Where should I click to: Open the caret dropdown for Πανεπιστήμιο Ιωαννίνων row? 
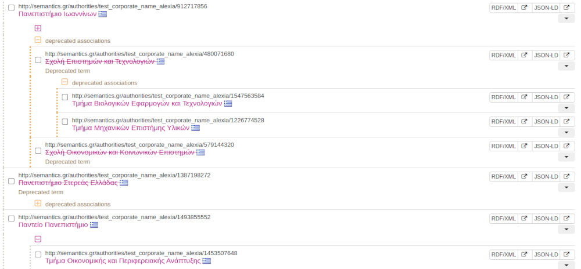click(x=566, y=19)
